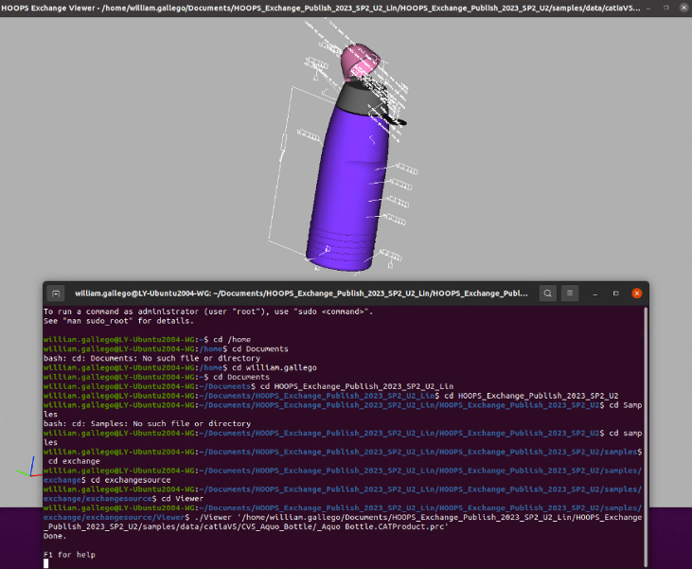
Task: Maximize the terminal window
Action: pos(616,293)
